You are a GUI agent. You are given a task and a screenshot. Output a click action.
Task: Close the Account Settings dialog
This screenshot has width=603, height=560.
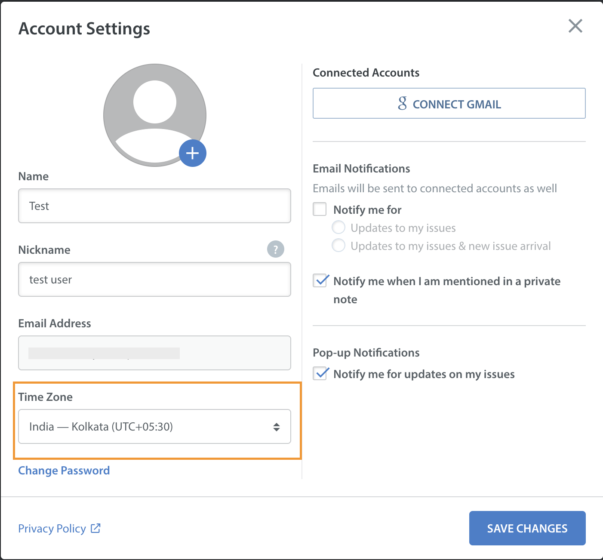[x=575, y=26]
